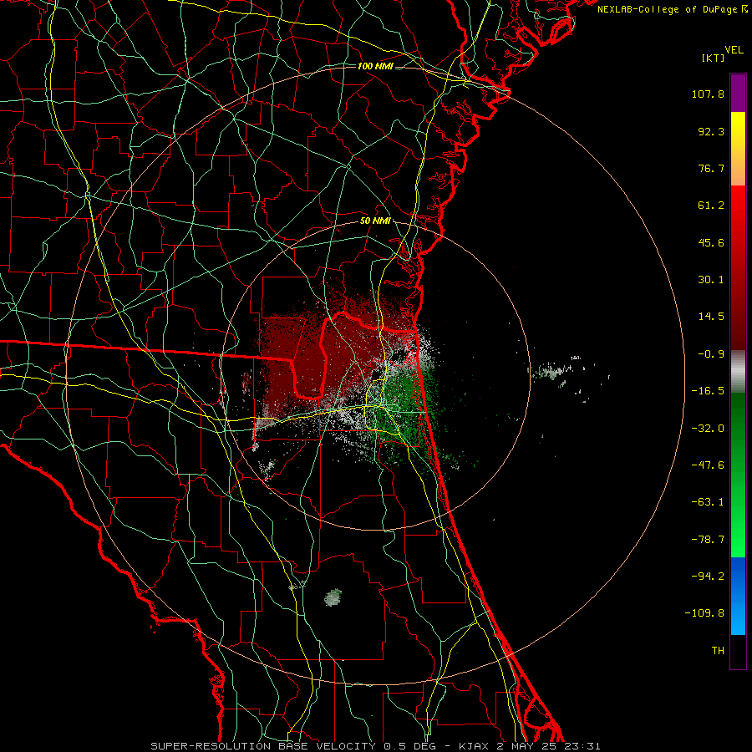Click the -63.1 legend value
This screenshot has height=752, width=752.
pyautogui.click(x=708, y=502)
